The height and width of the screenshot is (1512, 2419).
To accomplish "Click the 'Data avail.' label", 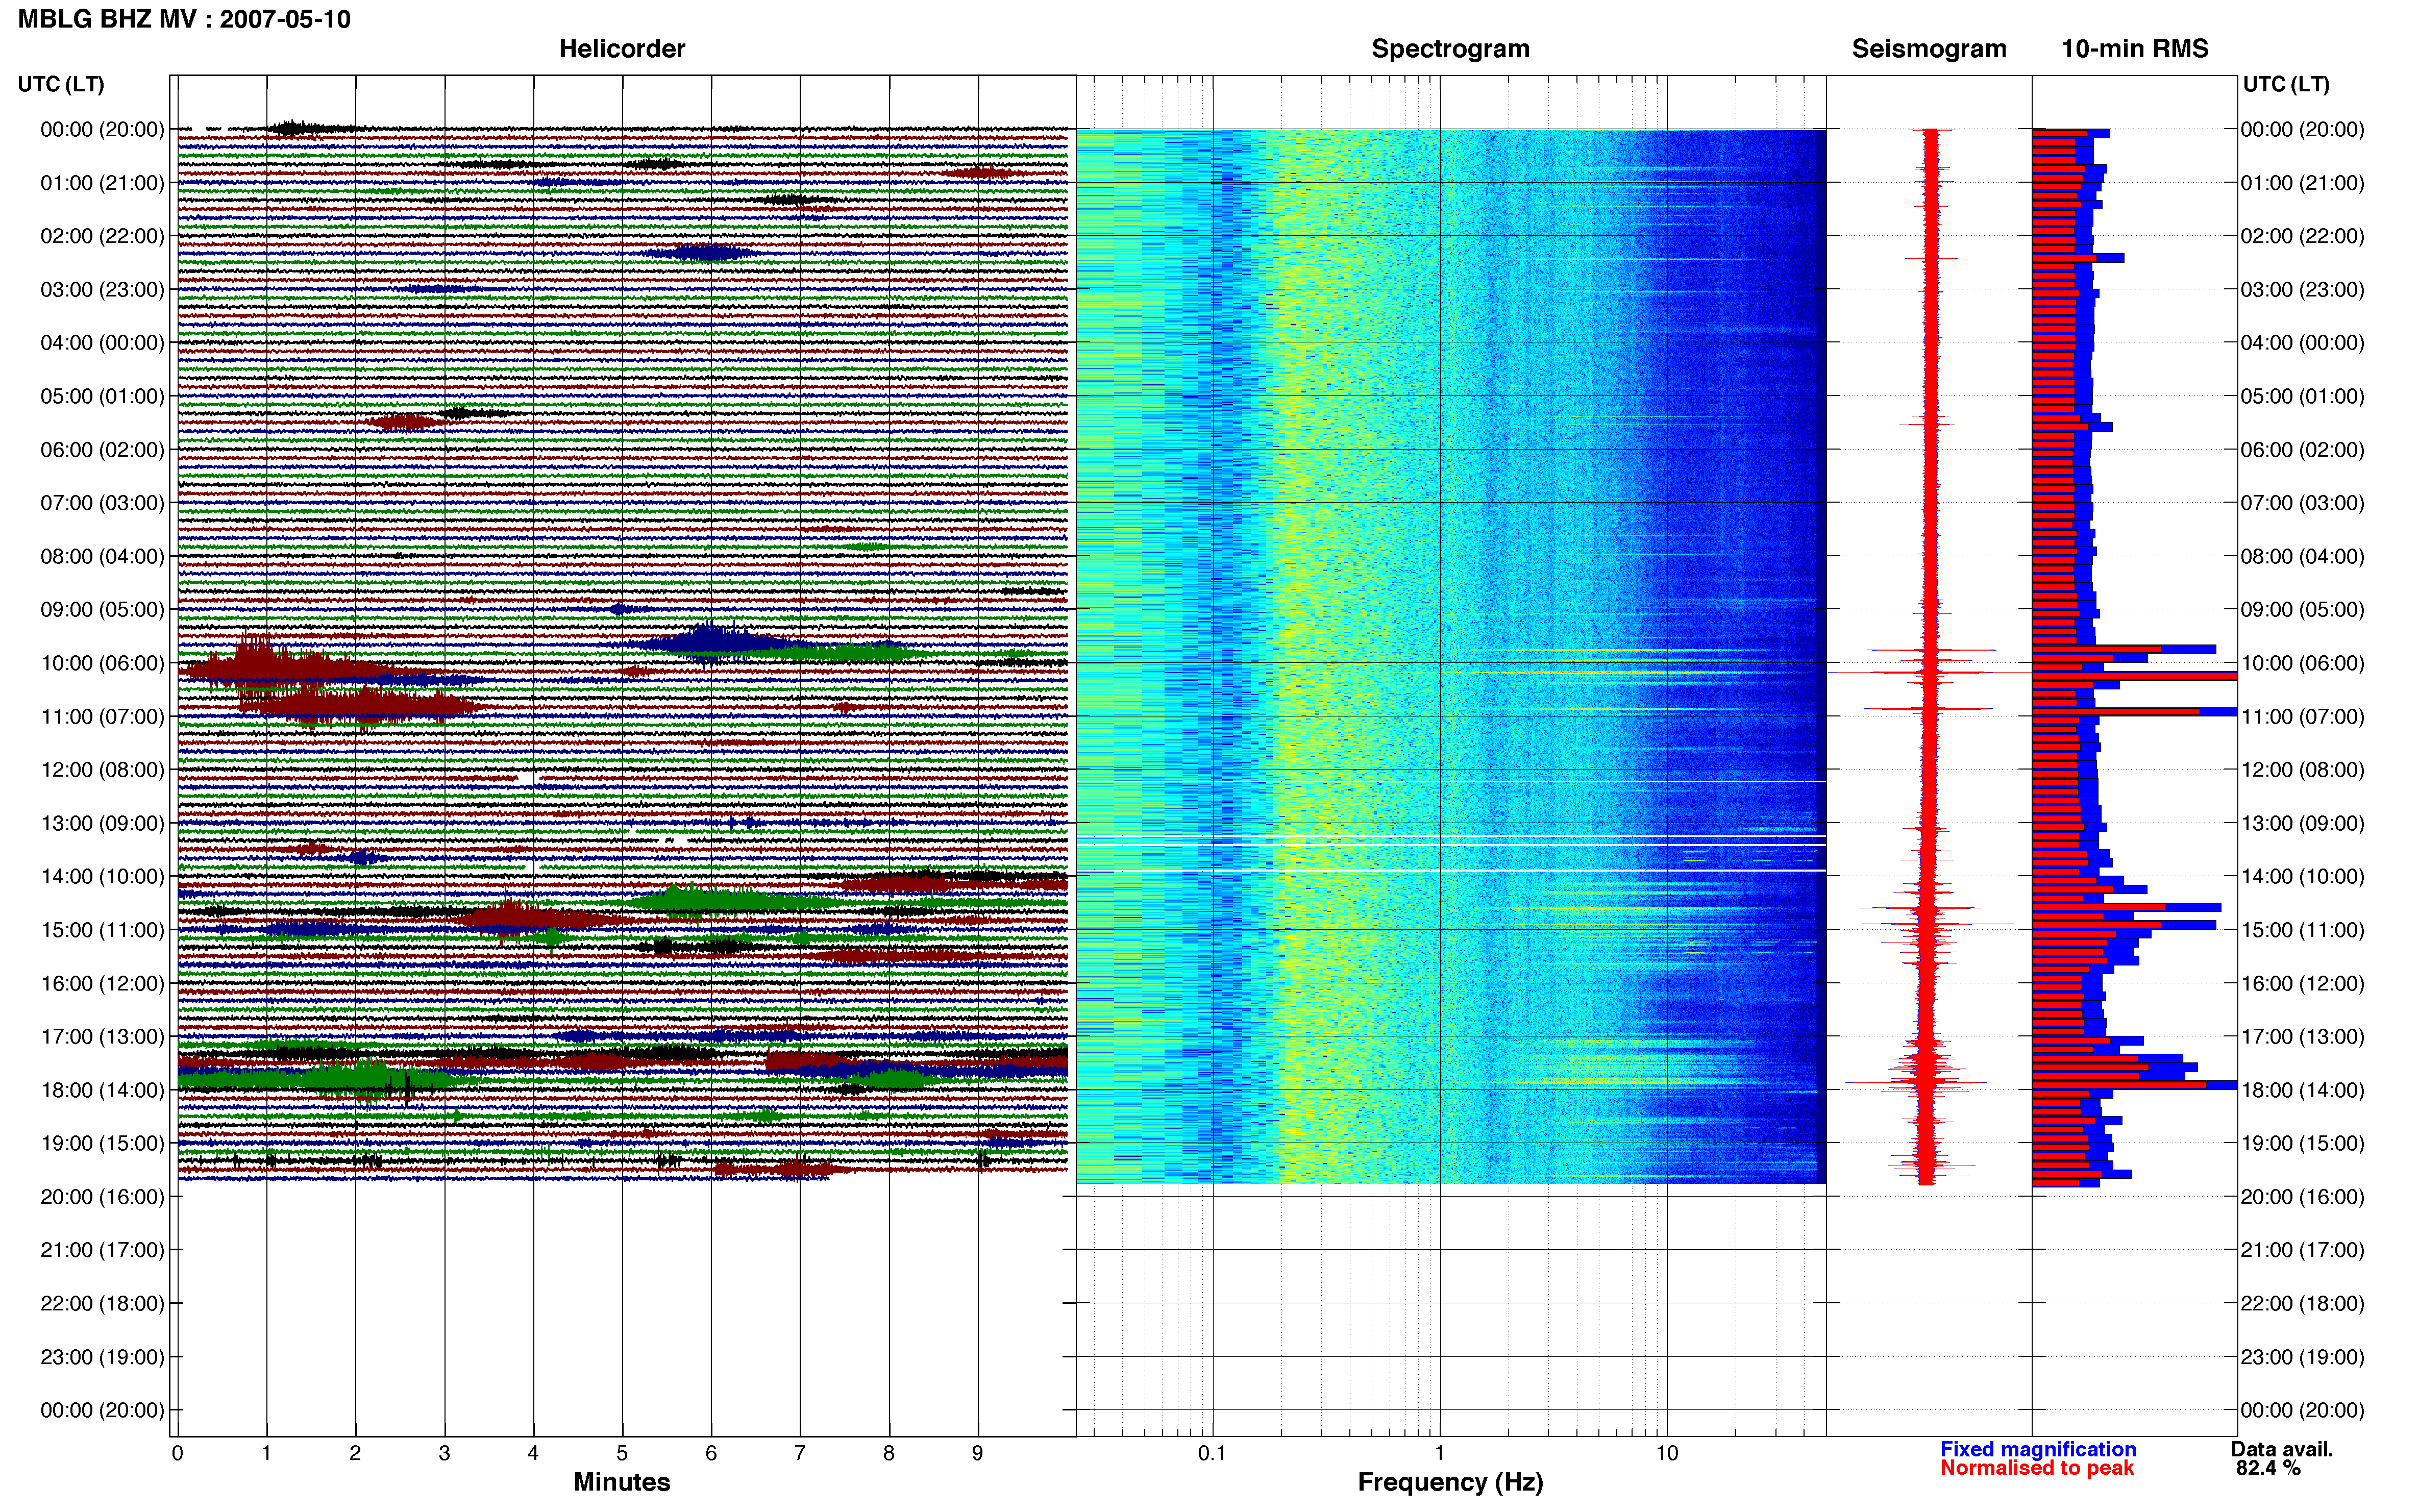I will coord(2281,1449).
